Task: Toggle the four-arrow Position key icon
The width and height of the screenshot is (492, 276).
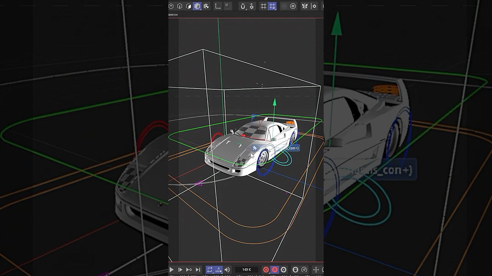Action: coord(316,270)
